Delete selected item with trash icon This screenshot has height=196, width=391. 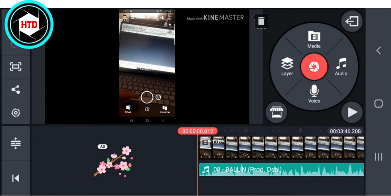click(261, 21)
